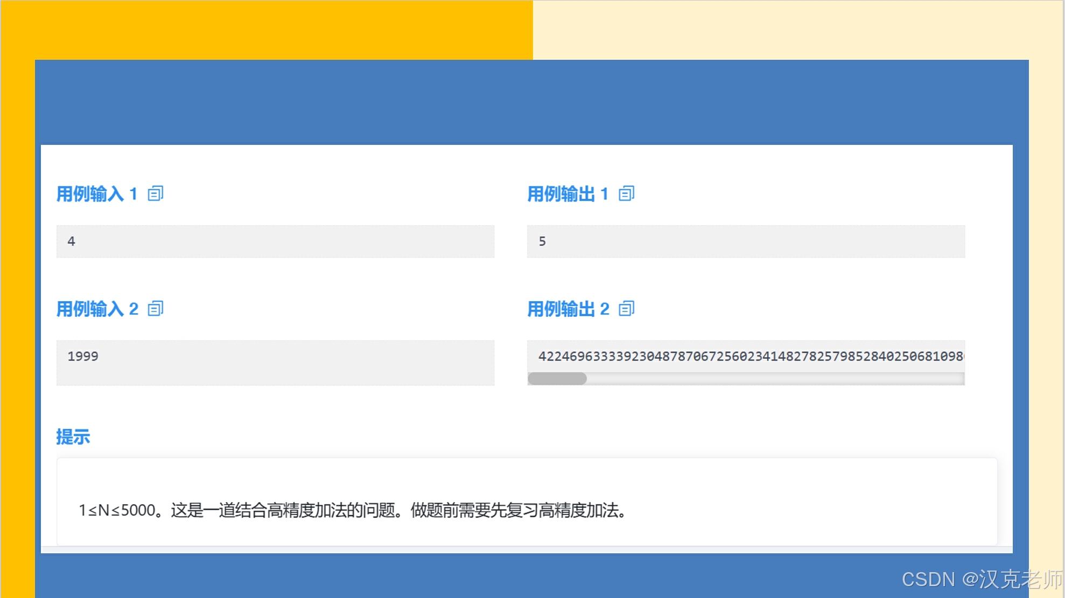Click the horizontal scrollbar thumb under output 2
The image size is (1065, 598).
pyautogui.click(x=557, y=379)
